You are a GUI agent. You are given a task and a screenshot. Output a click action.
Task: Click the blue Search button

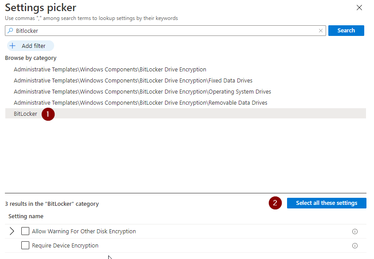(346, 31)
